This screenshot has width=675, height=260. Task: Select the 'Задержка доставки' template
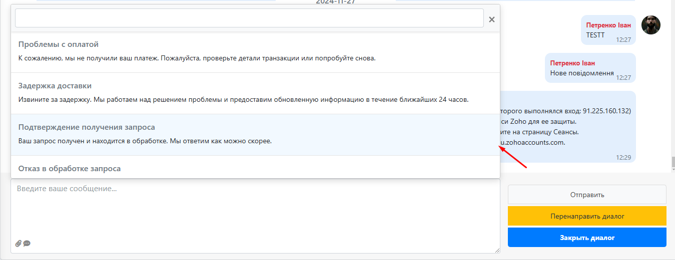click(255, 93)
